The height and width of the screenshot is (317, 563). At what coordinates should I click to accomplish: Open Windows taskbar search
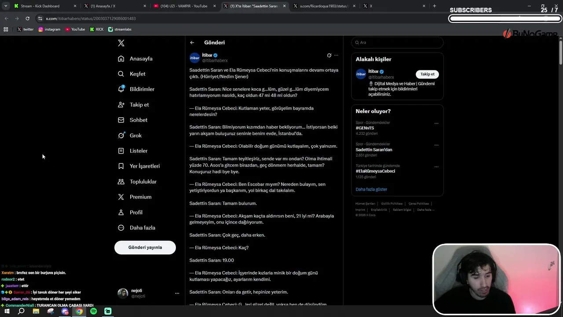pyautogui.click(x=21, y=311)
